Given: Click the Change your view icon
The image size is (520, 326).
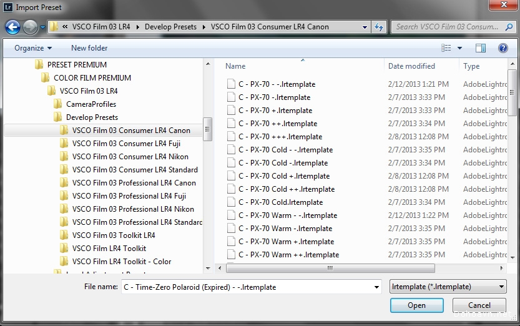Looking at the screenshot, I should tap(446, 48).
